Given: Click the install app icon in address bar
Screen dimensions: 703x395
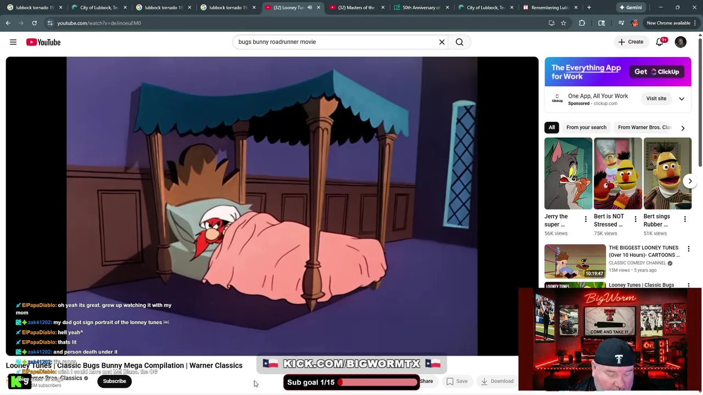Looking at the screenshot, I should pos(551,23).
